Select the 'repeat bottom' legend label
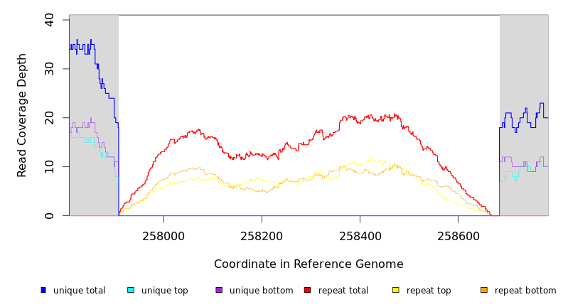The width and height of the screenshot is (563, 307). 525,291
